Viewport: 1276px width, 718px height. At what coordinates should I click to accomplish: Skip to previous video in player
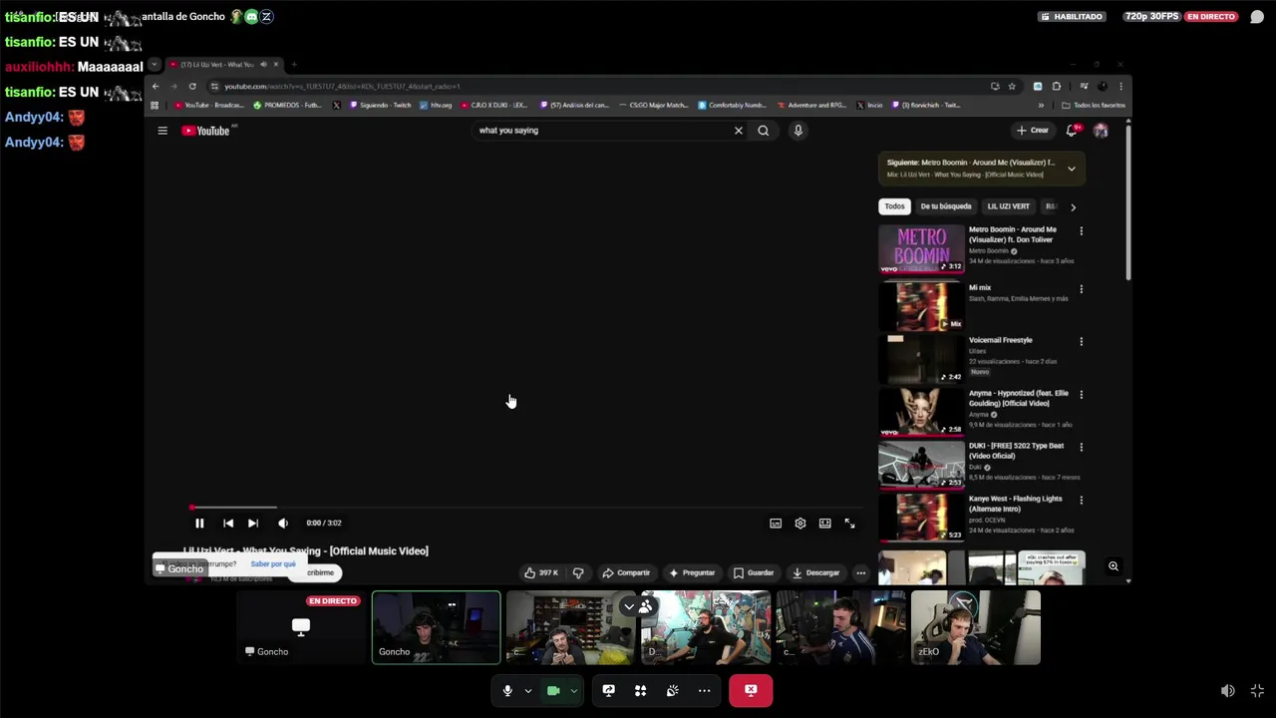(228, 523)
